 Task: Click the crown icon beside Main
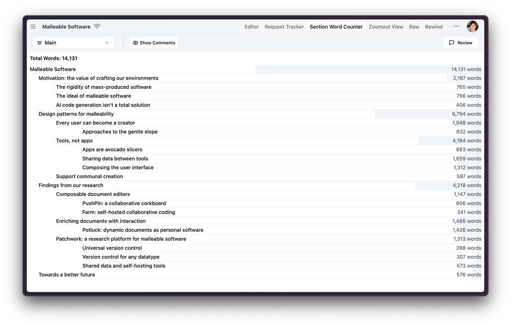pyautogui.click(x=40, y=43)
